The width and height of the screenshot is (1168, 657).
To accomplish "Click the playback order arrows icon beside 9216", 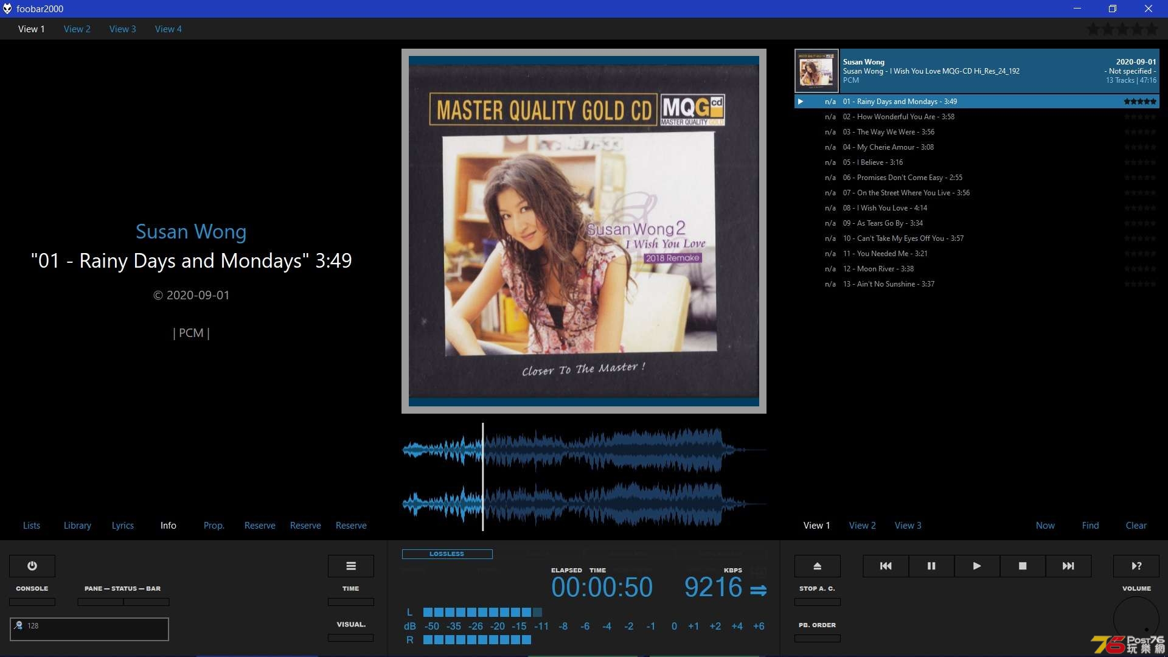I will click(758, 590).
